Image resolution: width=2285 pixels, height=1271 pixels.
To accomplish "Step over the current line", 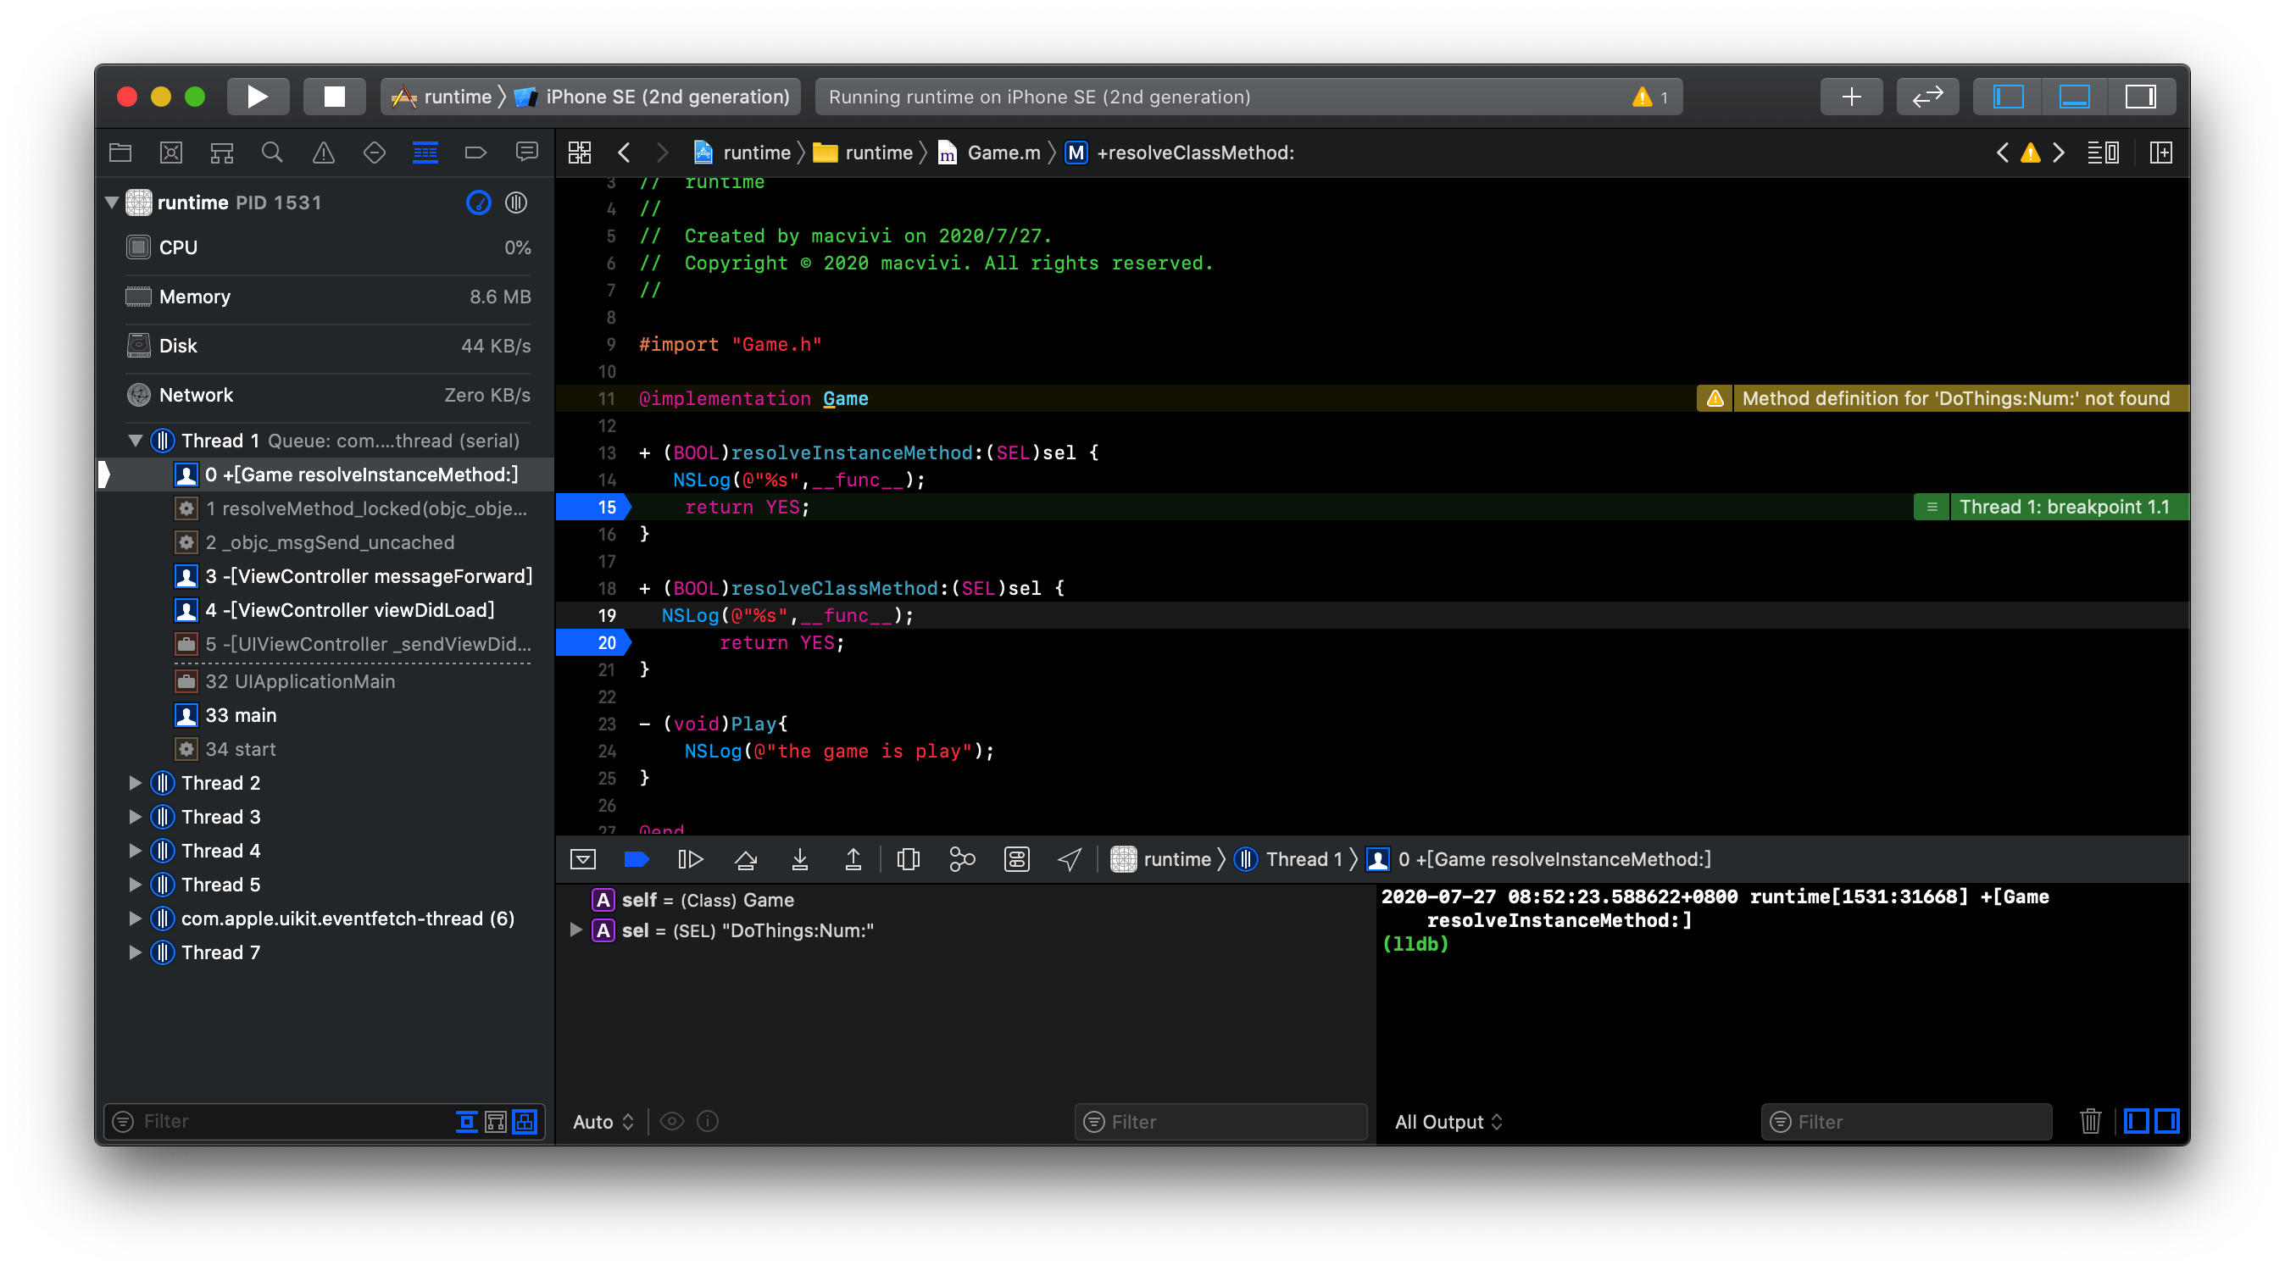I will coord(745,858).
